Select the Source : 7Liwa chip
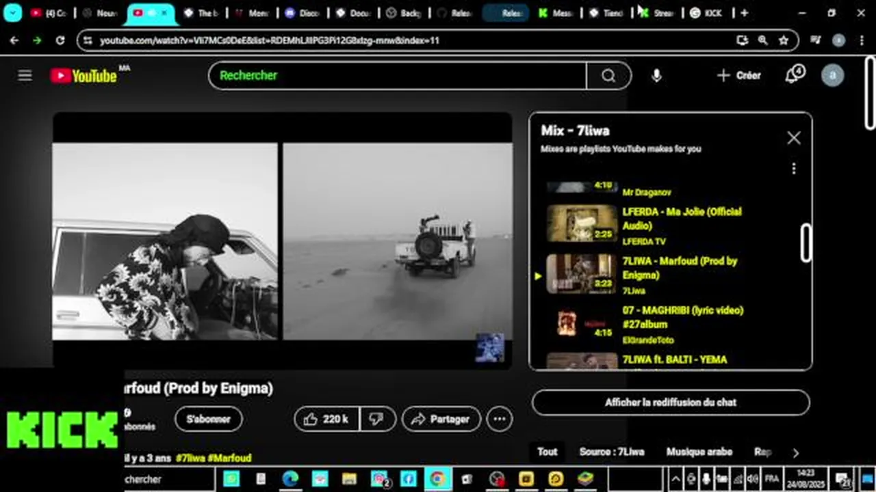The width and height of the screenshot is (876, 492). [611, 452]
